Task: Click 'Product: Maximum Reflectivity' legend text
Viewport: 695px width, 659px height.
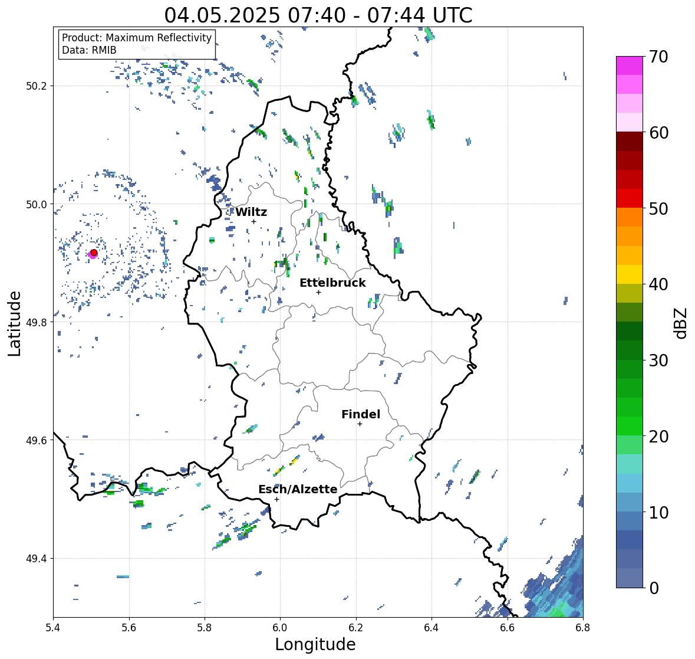Action: click(x=137, y=38)
